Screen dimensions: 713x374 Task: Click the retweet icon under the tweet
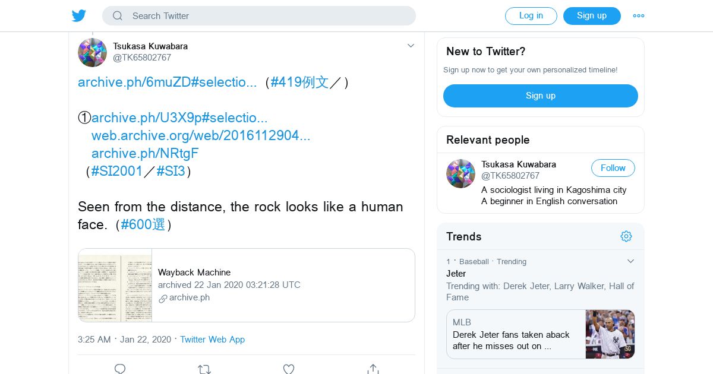tap(204, 369)
